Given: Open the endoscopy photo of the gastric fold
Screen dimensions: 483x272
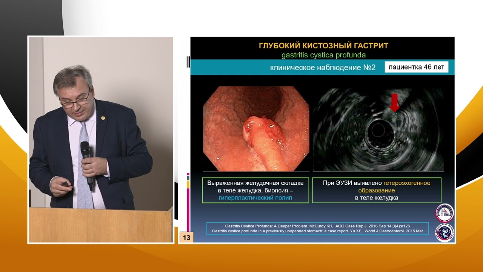Looking at the screenshot, I should (256, 129).
